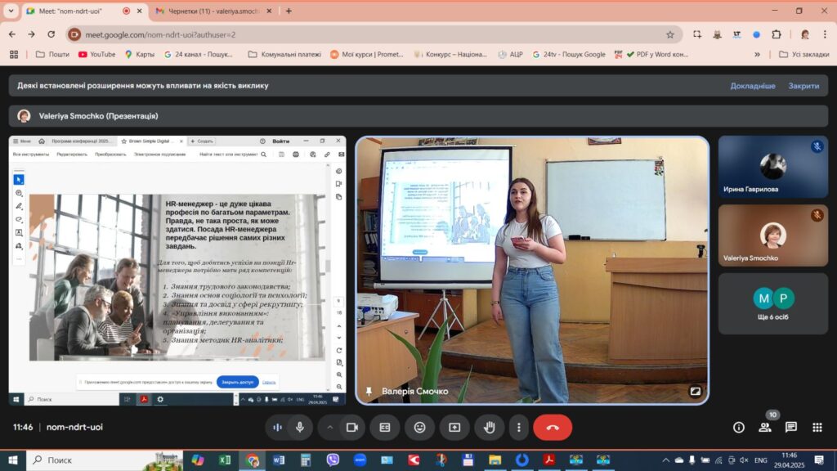Show the people participants list

(765, 427)
